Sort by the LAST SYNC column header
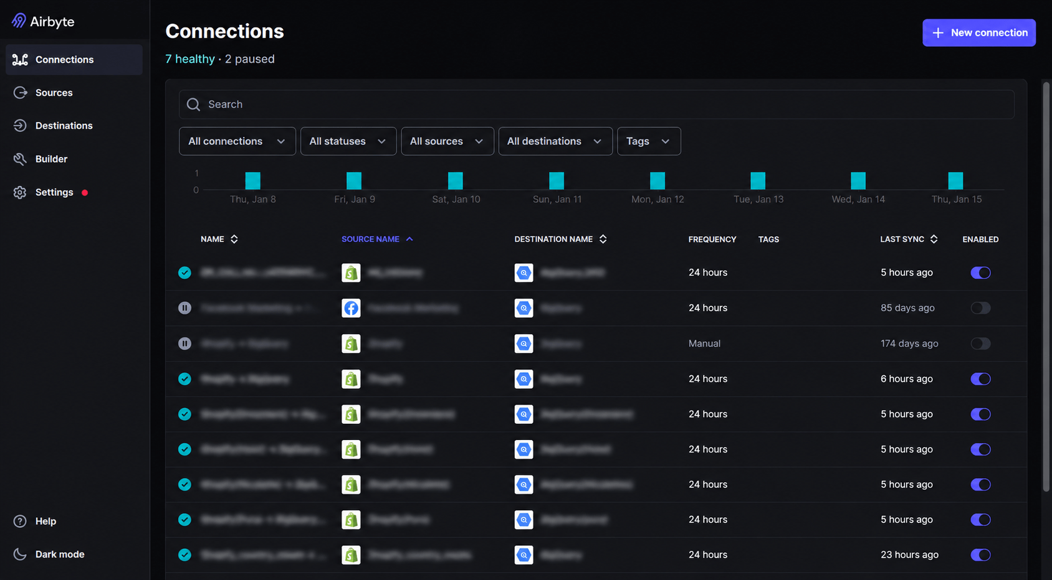 pos(909,239)
